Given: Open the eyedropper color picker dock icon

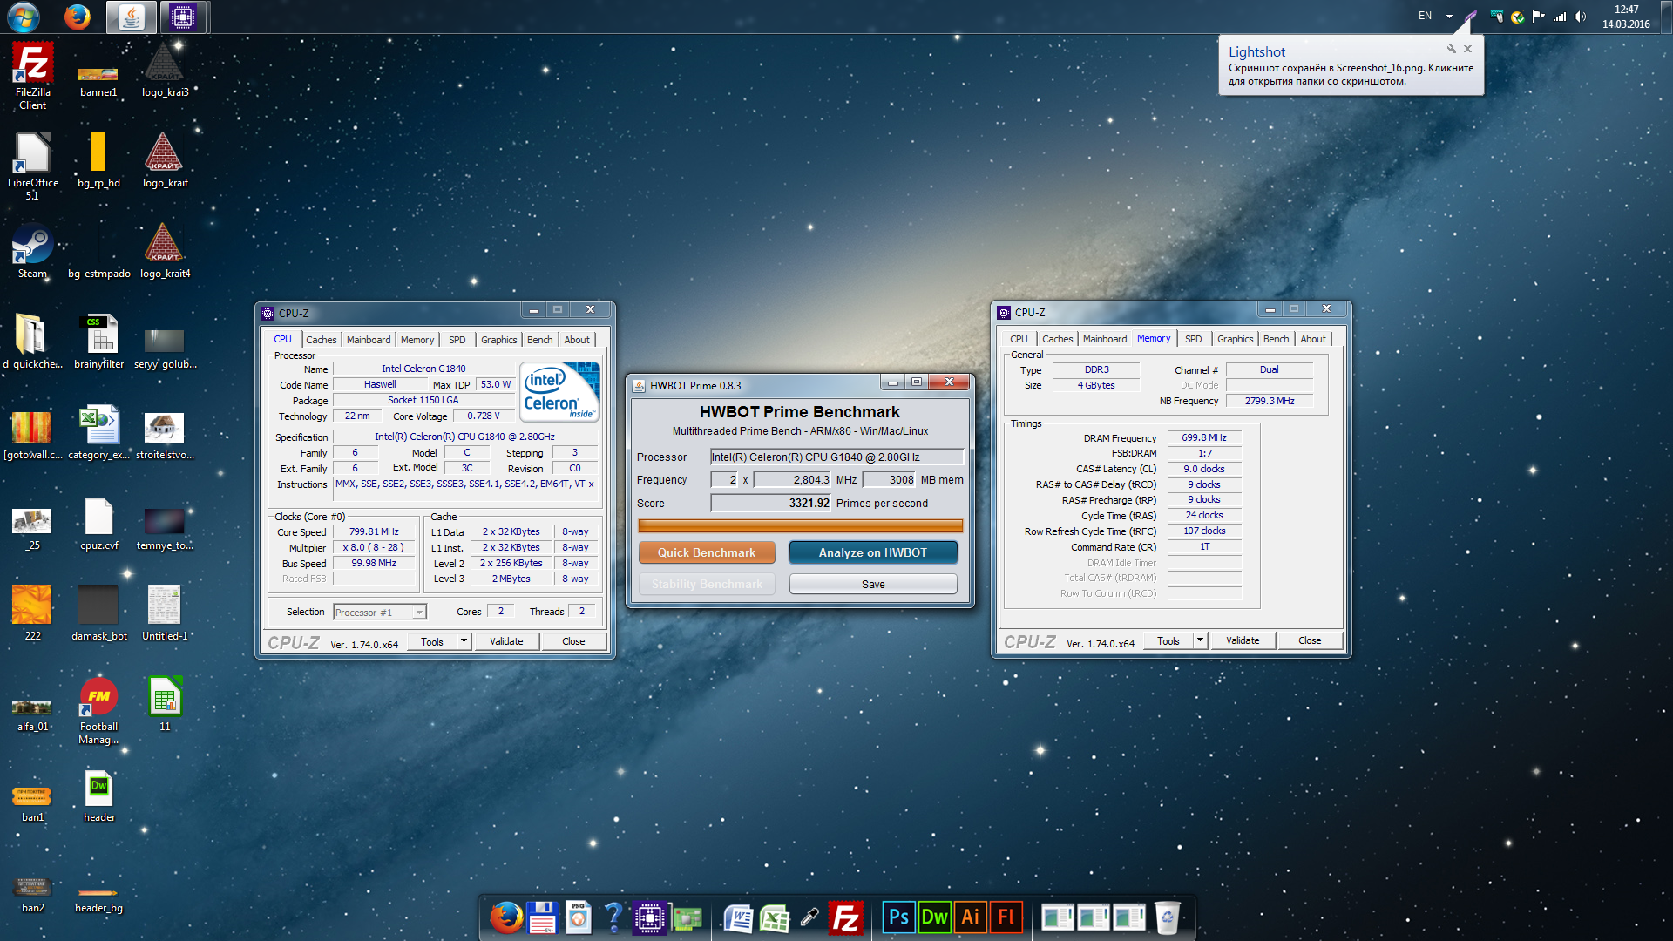Looking at the screenshot, I should point(809,917).
